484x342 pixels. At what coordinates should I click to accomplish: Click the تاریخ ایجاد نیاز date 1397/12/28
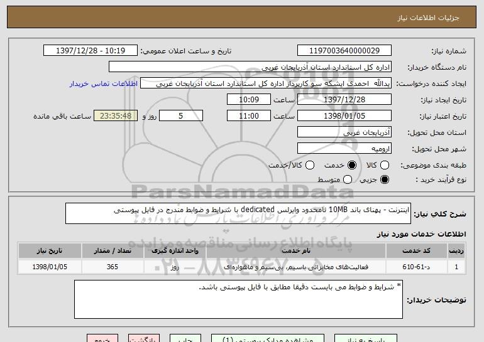[344, 100]
